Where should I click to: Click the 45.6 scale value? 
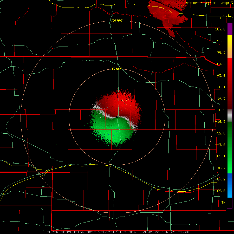pyautogui.click(x=221, y=75)
